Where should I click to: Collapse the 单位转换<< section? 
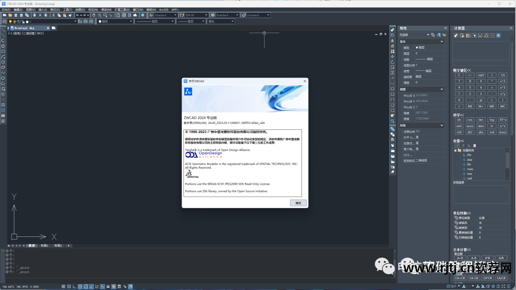click(x=462, y=213)
